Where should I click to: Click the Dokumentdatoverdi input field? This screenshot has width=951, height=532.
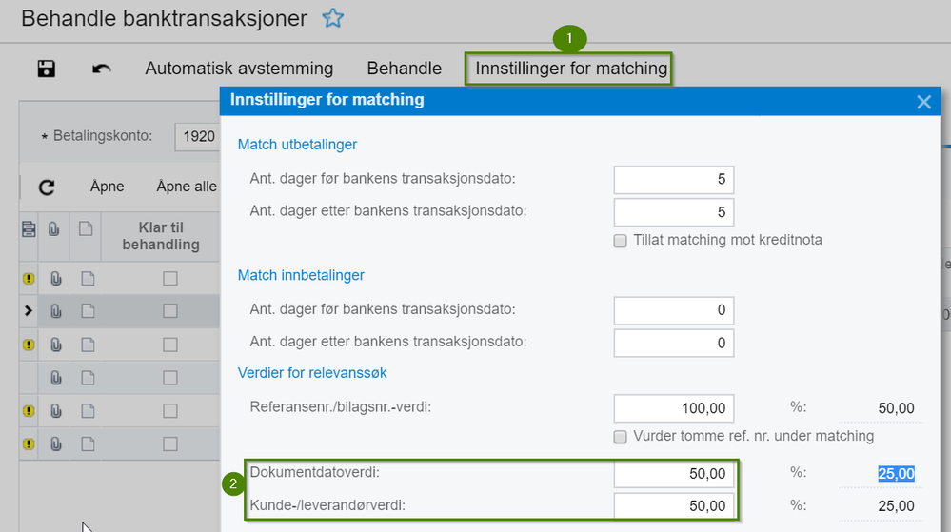point(674,474)
